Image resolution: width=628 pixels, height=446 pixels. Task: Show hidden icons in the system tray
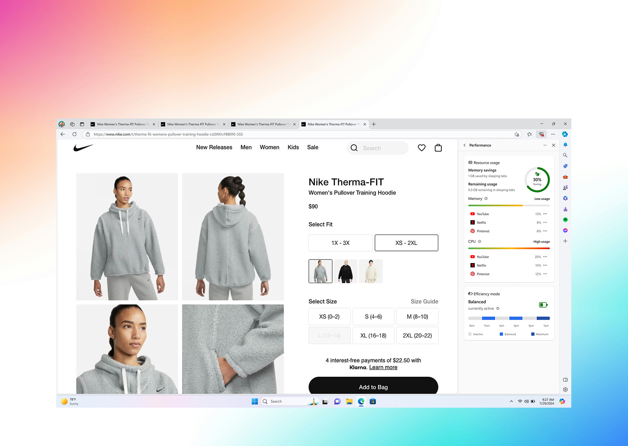[x=511, y=402]
